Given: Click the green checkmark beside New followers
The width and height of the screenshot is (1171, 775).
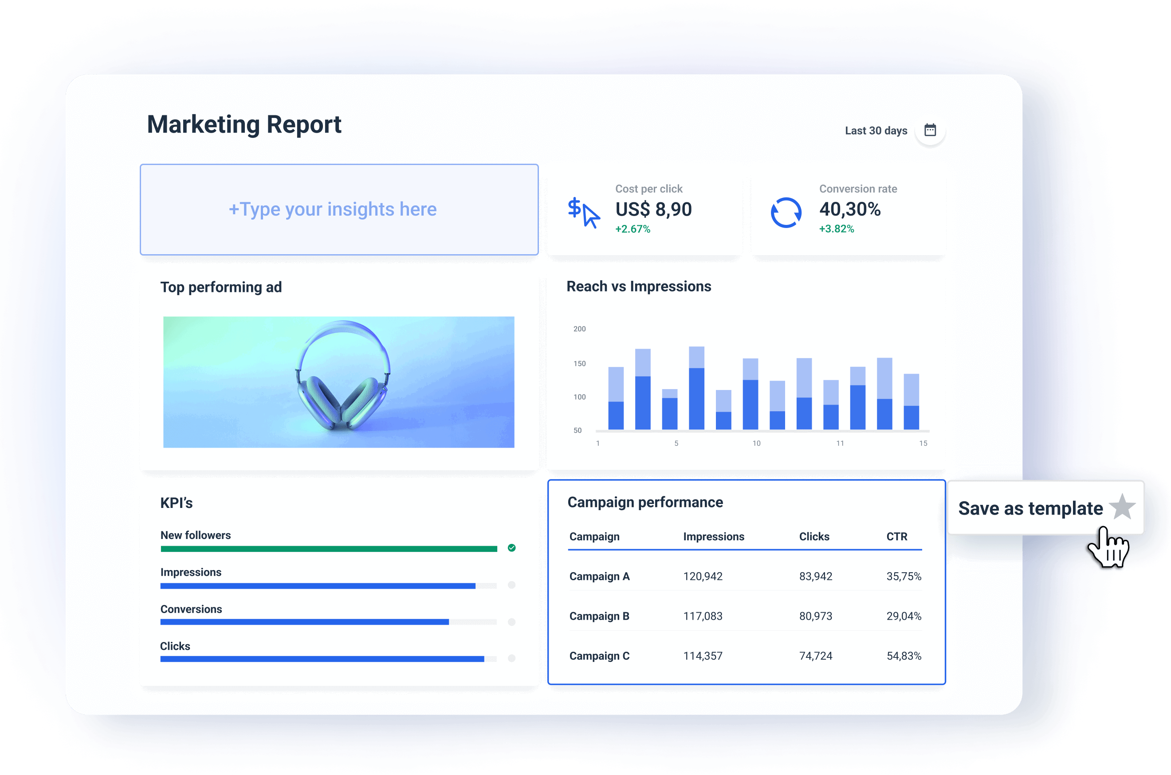Looking at the screenshot, I should [x=511, y=547].
